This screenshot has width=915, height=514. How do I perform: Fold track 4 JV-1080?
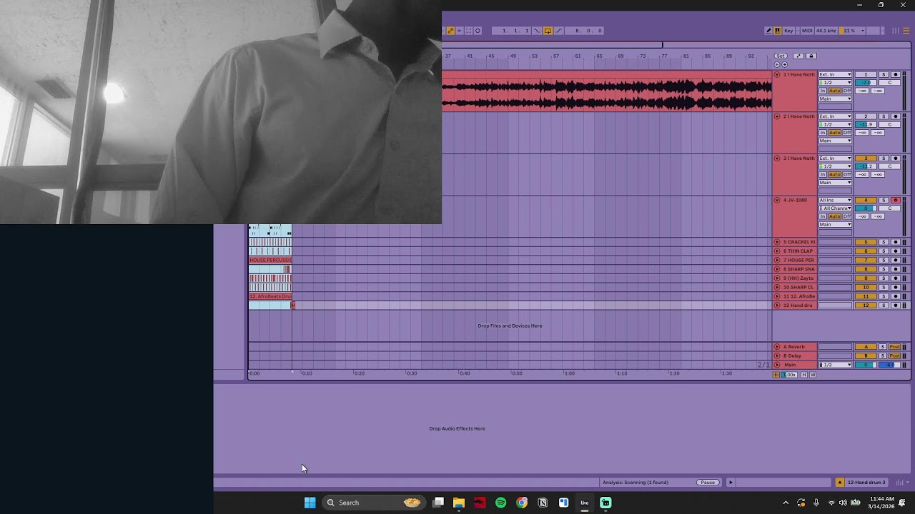pyautogui.click(x=777, y=200)
